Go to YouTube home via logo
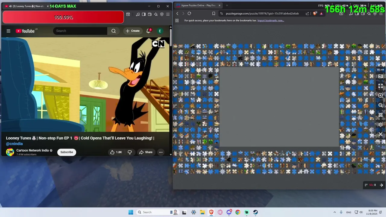The height and width of the screenshot is (217, 386). 25,31
